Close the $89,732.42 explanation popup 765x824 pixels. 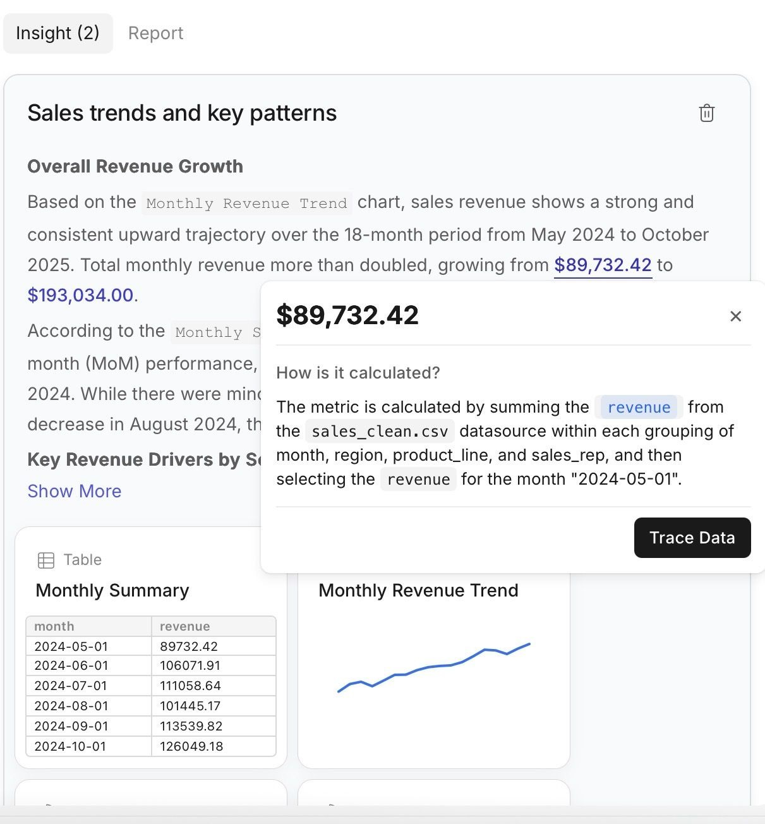(735, 316)
